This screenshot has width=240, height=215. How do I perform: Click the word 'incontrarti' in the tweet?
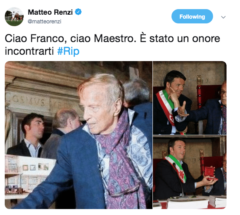click(x=29, y=51)
